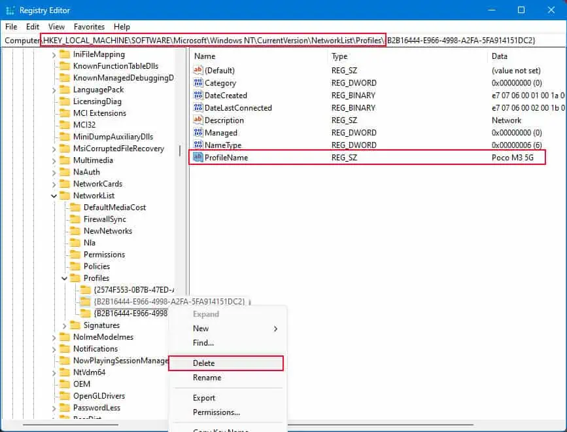Expand the NetworkCards tree node
The image size is (567, 432).
click(55, 184)
